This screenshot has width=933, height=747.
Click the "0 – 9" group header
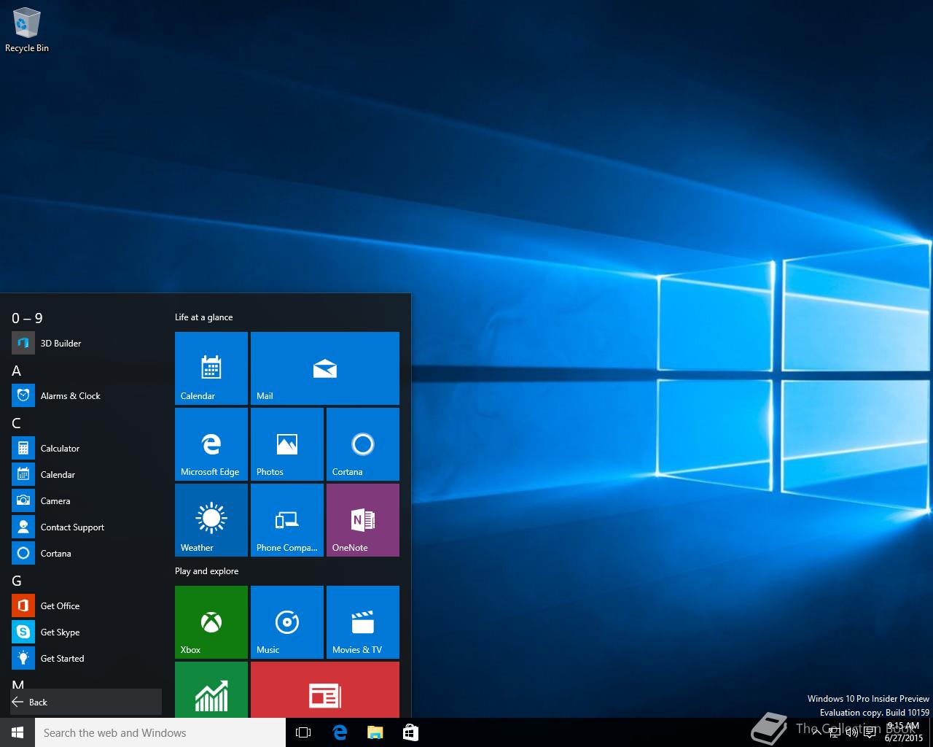click(x=28, y=318)
